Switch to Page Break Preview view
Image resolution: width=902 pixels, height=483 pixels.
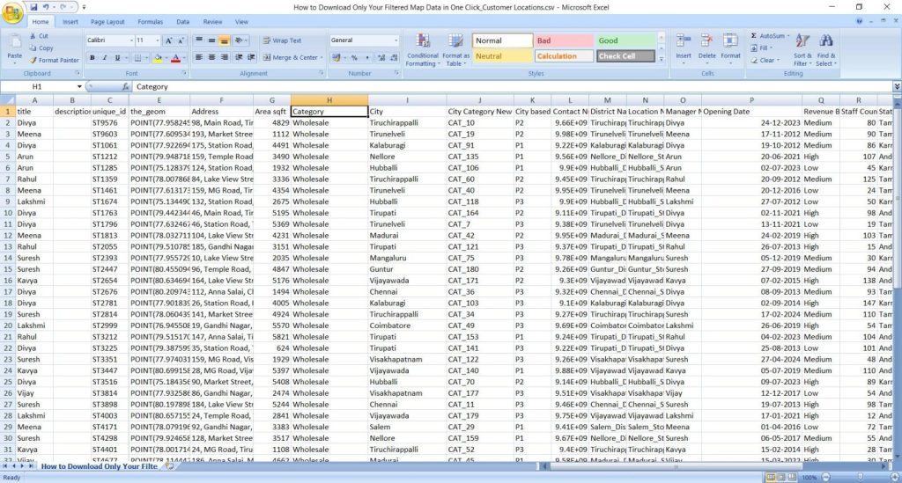coord(792,477)
